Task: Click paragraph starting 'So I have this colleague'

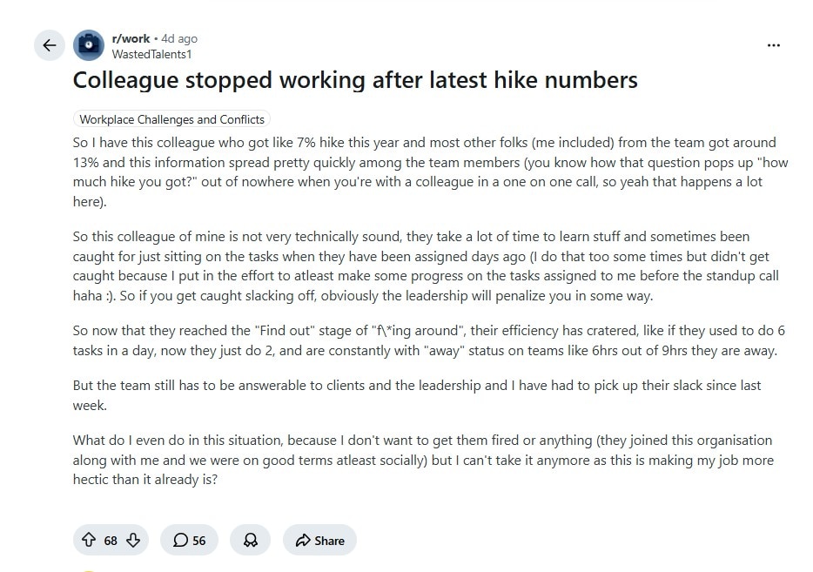Action: [430, 172]
